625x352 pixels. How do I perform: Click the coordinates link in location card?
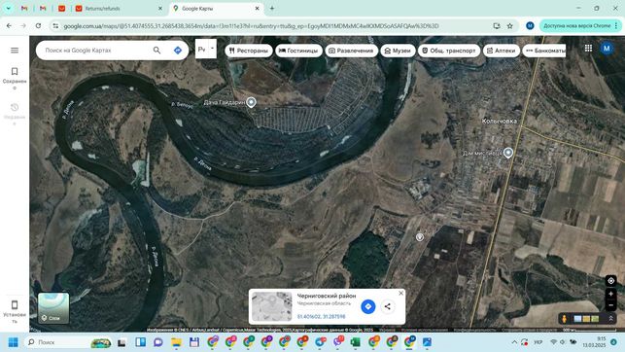[x=322, y=317]
